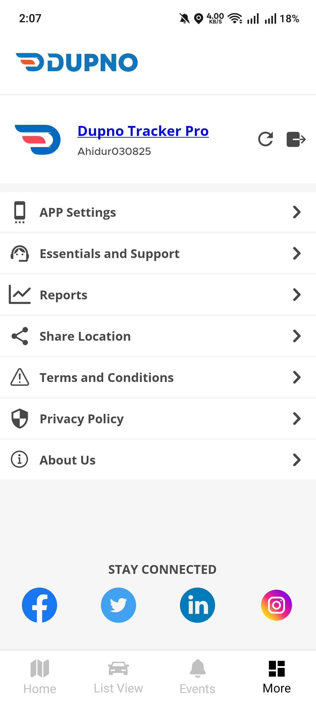Tap the refresh icon beside Dupno Tracker Pro

tap(265, 139)
